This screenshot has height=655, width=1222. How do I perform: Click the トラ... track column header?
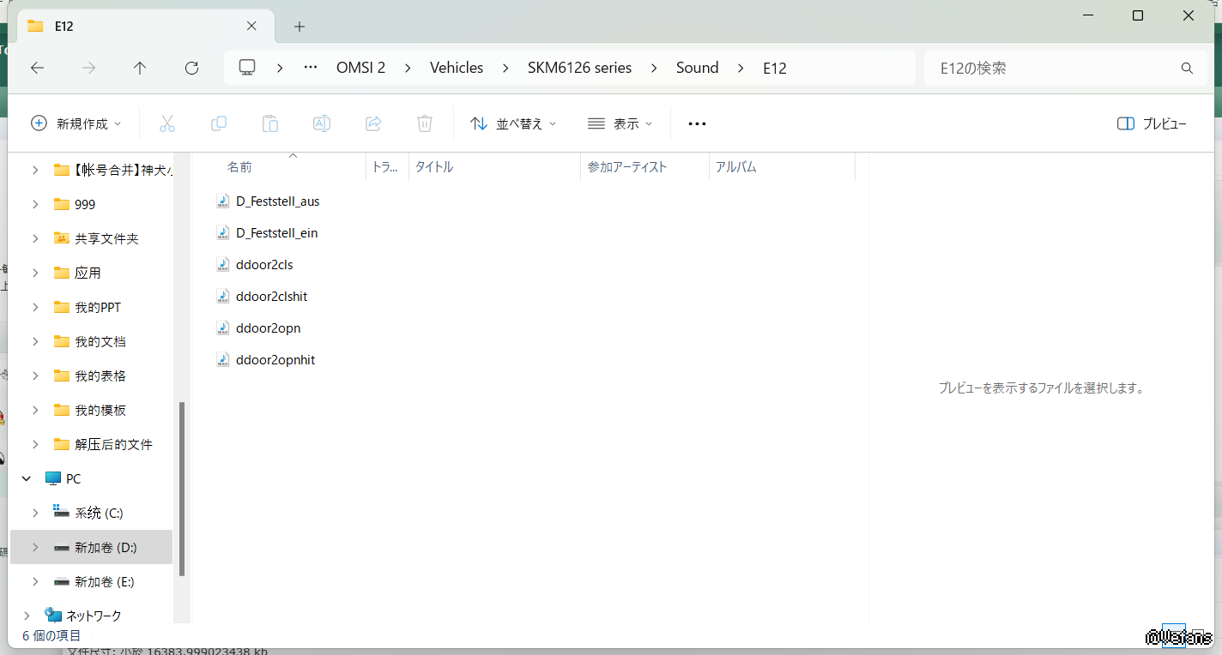point(387,167)
